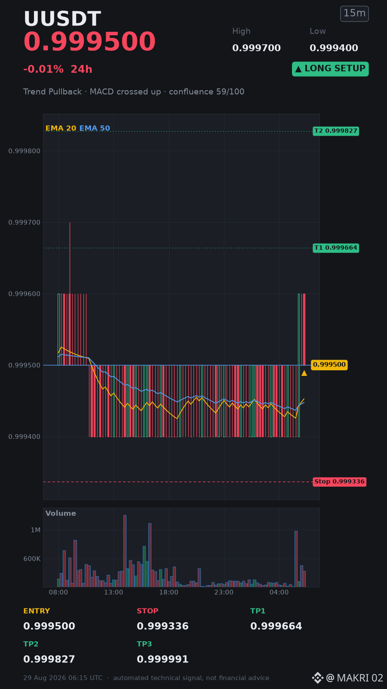Click the 29 Aug 2026 06:15 UTC timestamp
Screen dimensions: 387x689
coord(63,678)
